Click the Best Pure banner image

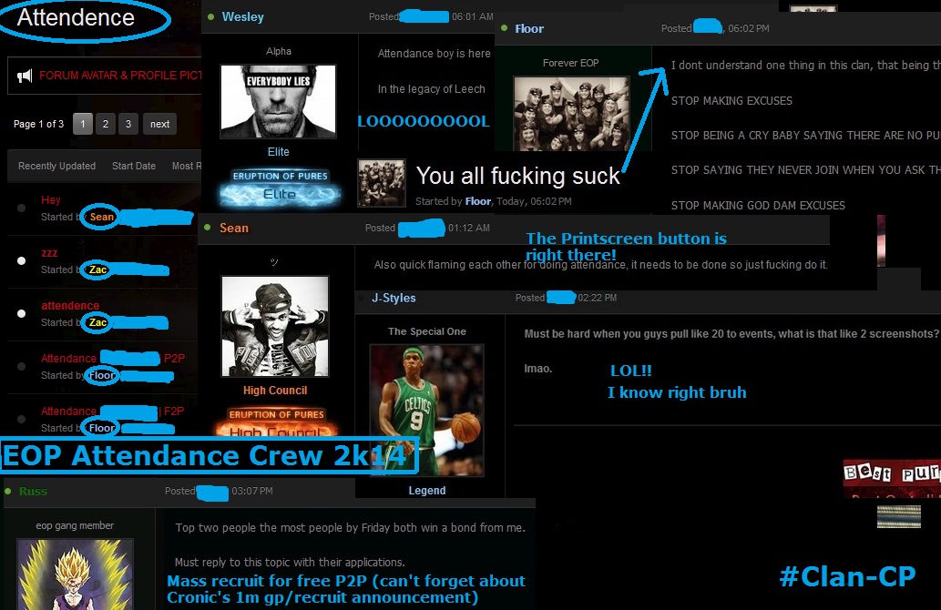[892, 478]
